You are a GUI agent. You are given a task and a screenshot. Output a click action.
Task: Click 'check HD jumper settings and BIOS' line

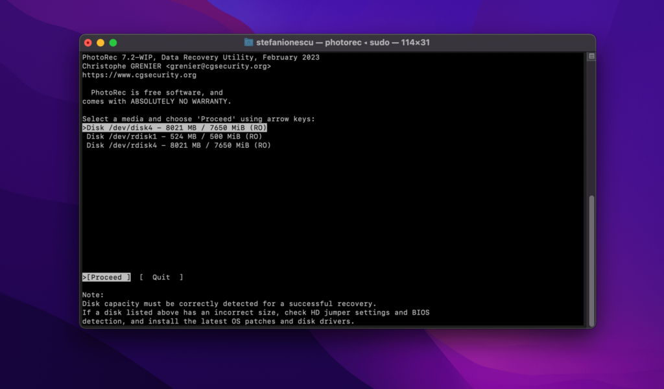pos(255,312)
